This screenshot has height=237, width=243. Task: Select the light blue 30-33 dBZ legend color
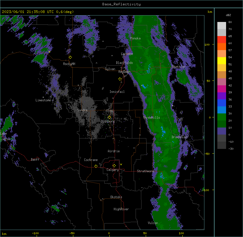[222, 110]
